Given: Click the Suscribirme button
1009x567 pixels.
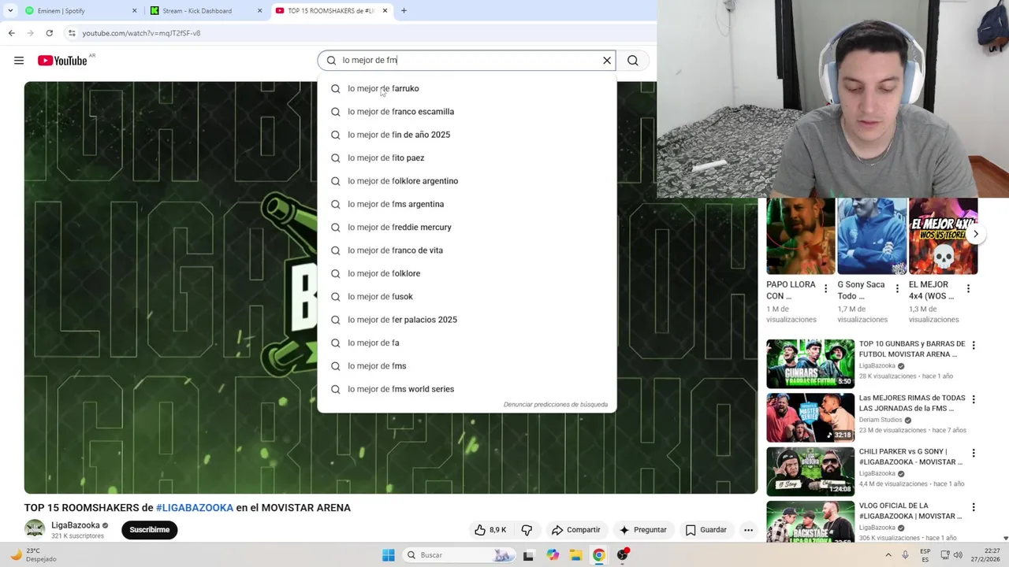Looking at the screenshot, I should (x=149, y=530).
